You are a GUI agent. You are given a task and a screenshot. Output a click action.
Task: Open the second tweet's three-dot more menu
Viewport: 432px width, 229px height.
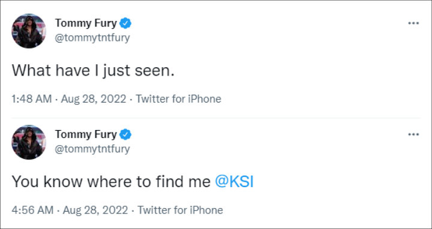413,135
